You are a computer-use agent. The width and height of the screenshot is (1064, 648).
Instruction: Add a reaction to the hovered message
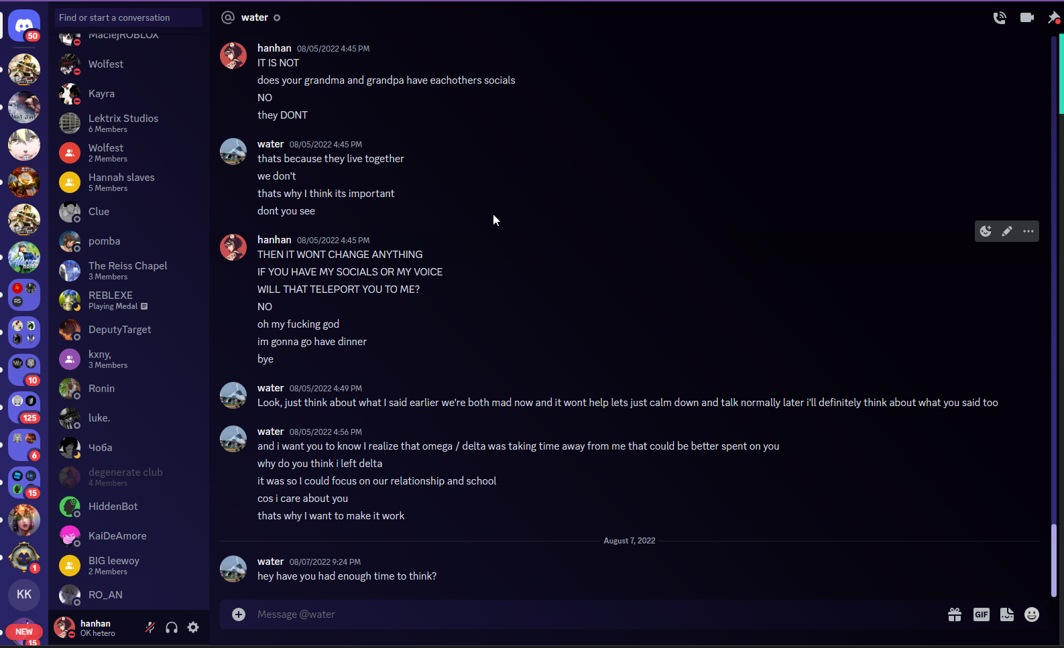pyautogui.click(x=986, y=231)
